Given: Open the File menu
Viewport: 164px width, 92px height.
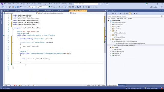Looking at the screenshot, I should coord(5,4).
